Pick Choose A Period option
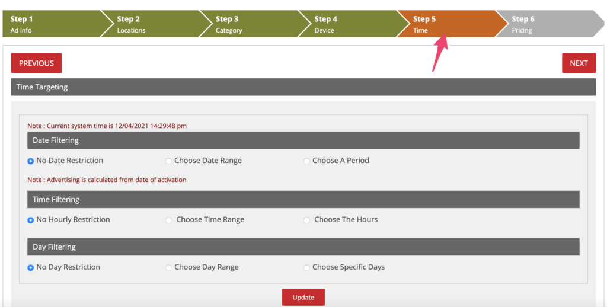 tap(306, 161)
